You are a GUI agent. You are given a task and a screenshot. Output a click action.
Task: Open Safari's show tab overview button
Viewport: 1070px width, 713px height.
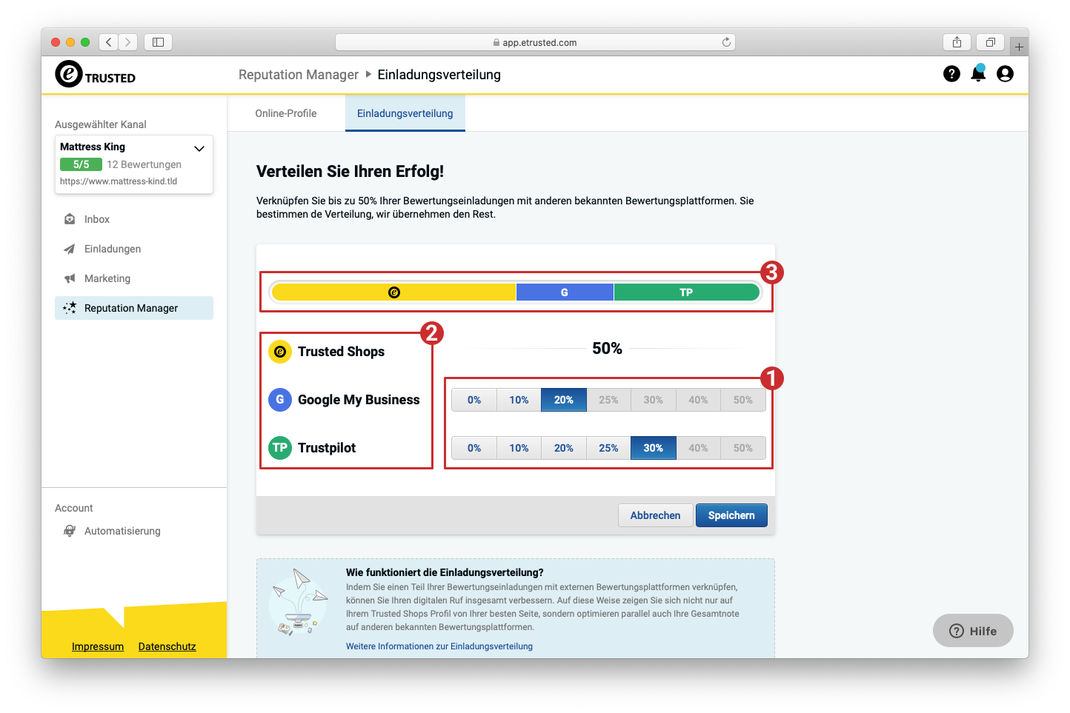(990, 42)
